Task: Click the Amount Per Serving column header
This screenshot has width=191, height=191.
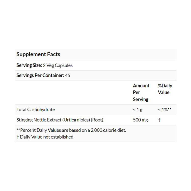Action: [141, 92]
